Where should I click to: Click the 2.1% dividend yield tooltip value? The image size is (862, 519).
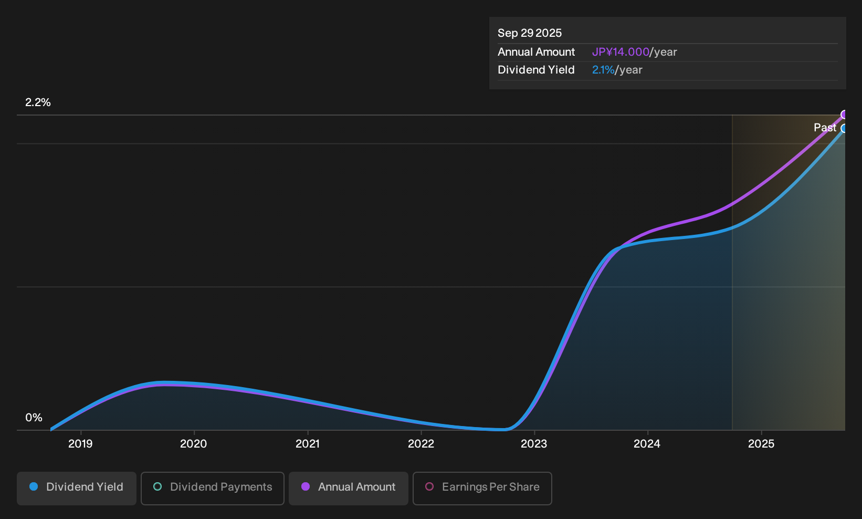pyautogui.click(x=603, y=70)
